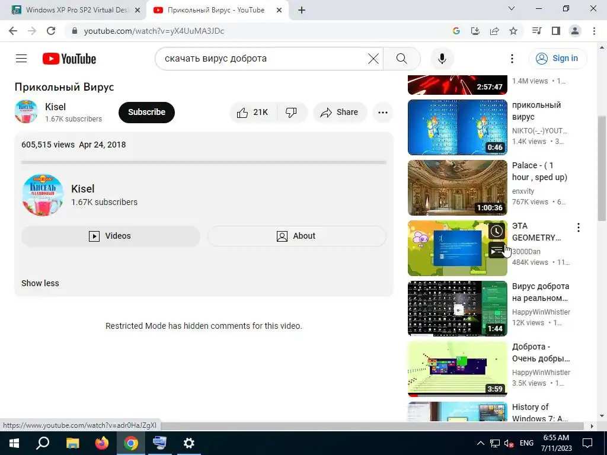Bookmark this page with star
The height and width of the screenshot is (455, 607).
click(513, 31)
